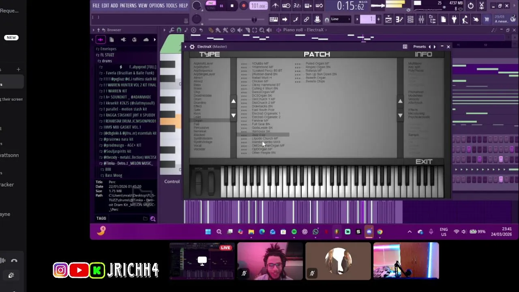The width and height of the screenshot is (519, 292).
Task: Open the TOOLS menu
Action: pyautogui.click(x=172, y=6)
